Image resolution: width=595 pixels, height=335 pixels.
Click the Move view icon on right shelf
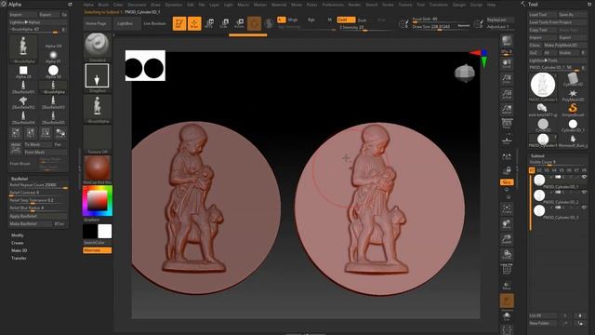(x=507, y=224)
